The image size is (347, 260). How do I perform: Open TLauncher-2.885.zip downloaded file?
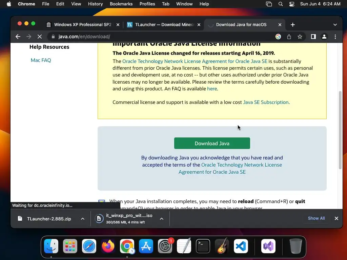(49, 219)
